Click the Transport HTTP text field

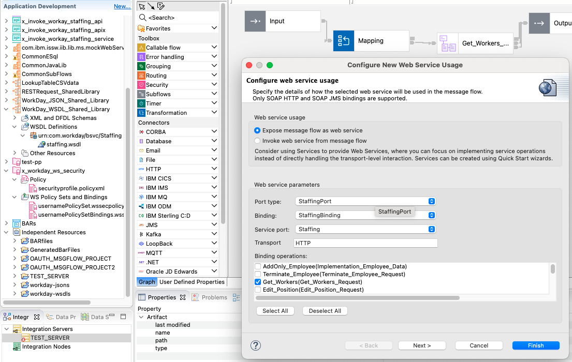[365, 243]
